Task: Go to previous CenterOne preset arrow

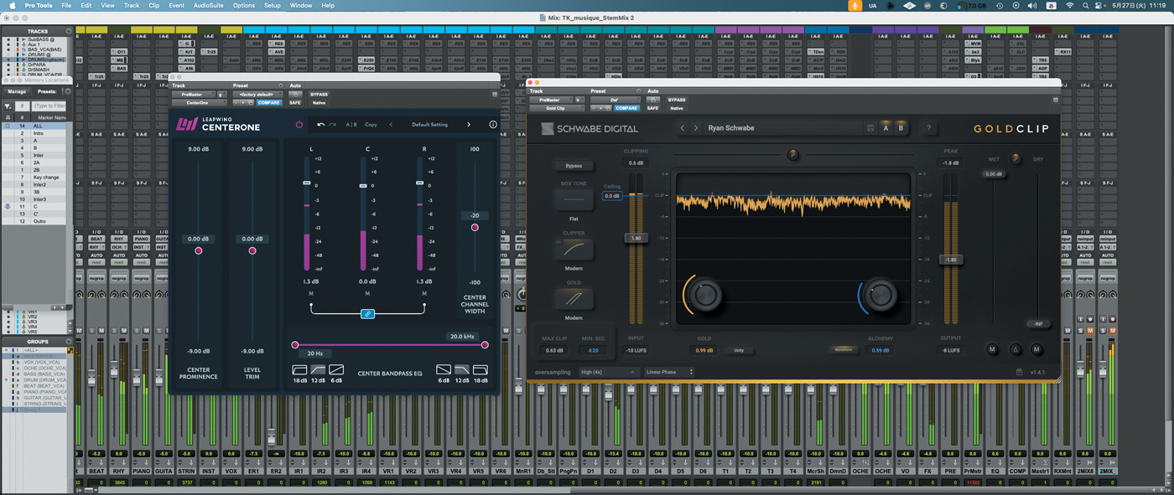Action: tap(391, 125)
